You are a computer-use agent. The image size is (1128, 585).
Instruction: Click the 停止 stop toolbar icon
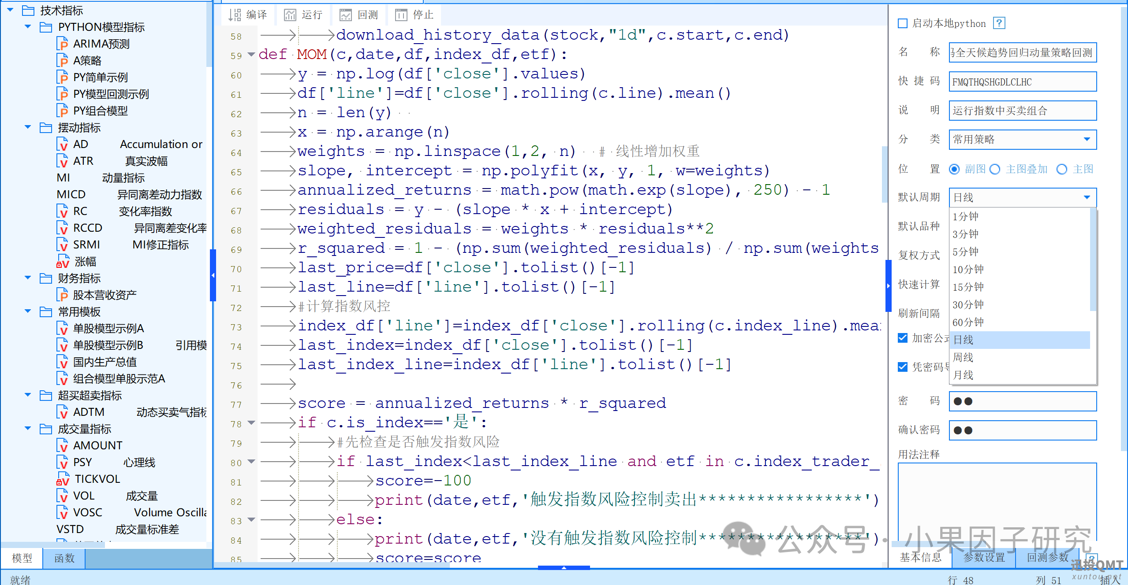[x=401, y=15]
